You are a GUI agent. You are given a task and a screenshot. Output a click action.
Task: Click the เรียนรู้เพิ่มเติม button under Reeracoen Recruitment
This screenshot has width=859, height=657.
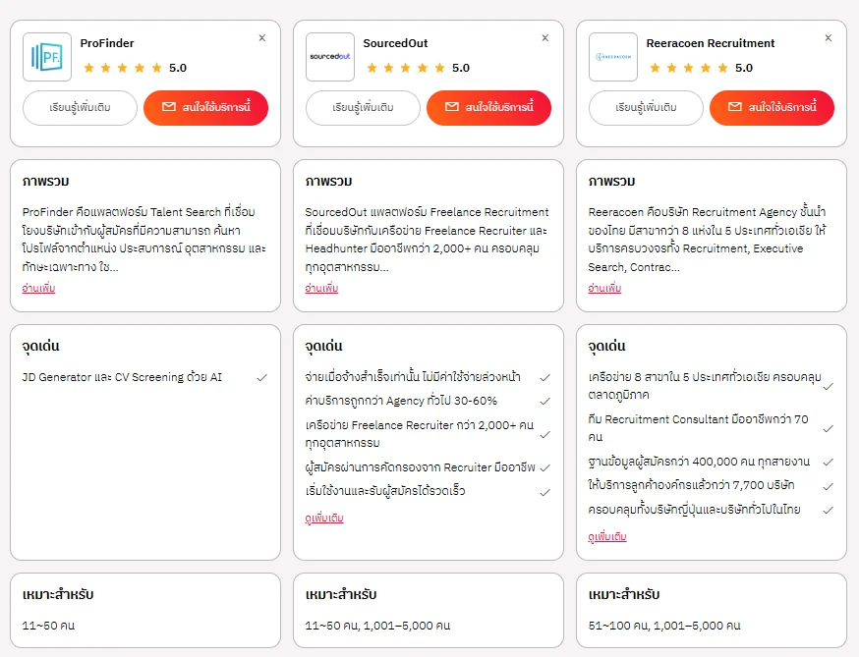(646, 108)
